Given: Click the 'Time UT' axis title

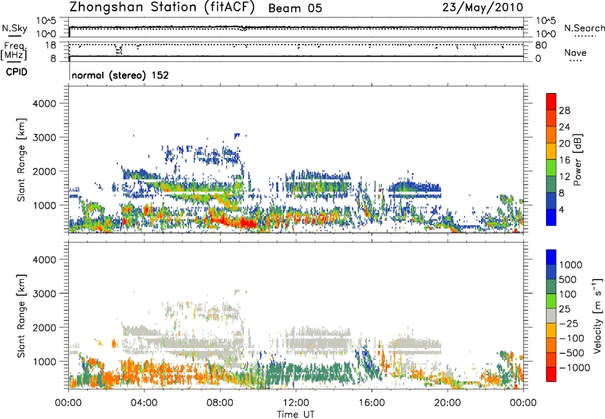Looking at the screenshot, I should pyautogui.click(x=296, y=414).
